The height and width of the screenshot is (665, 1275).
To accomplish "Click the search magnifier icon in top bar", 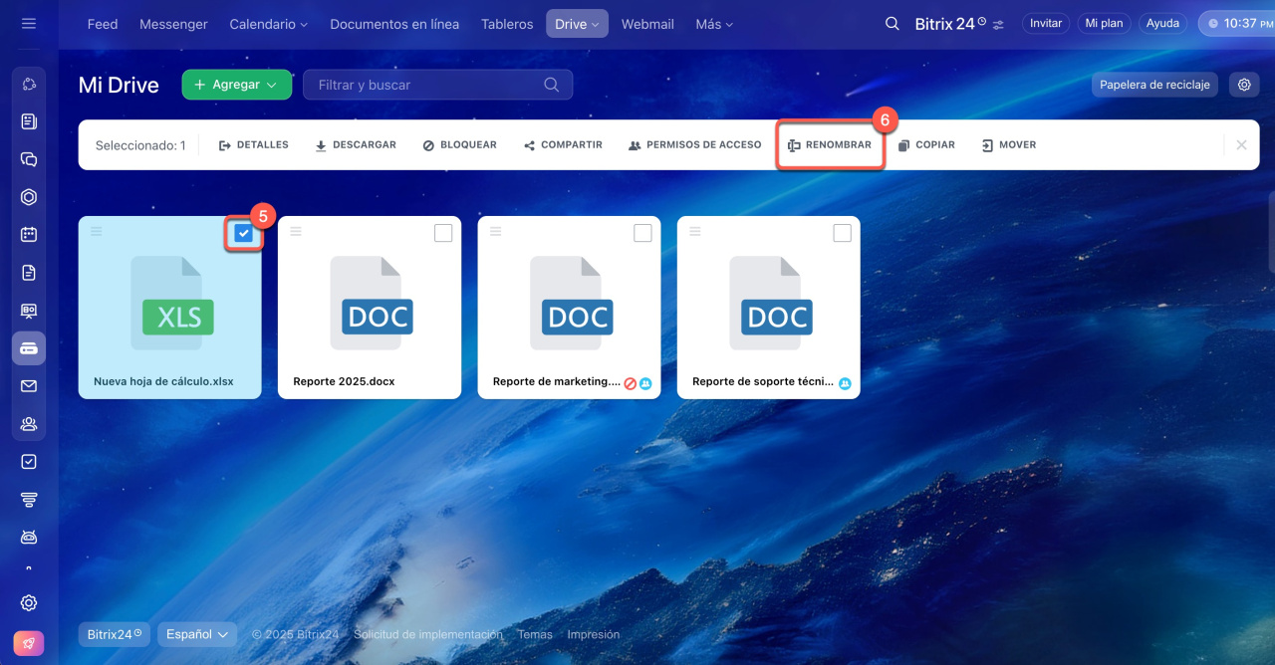I will [892, 24].
